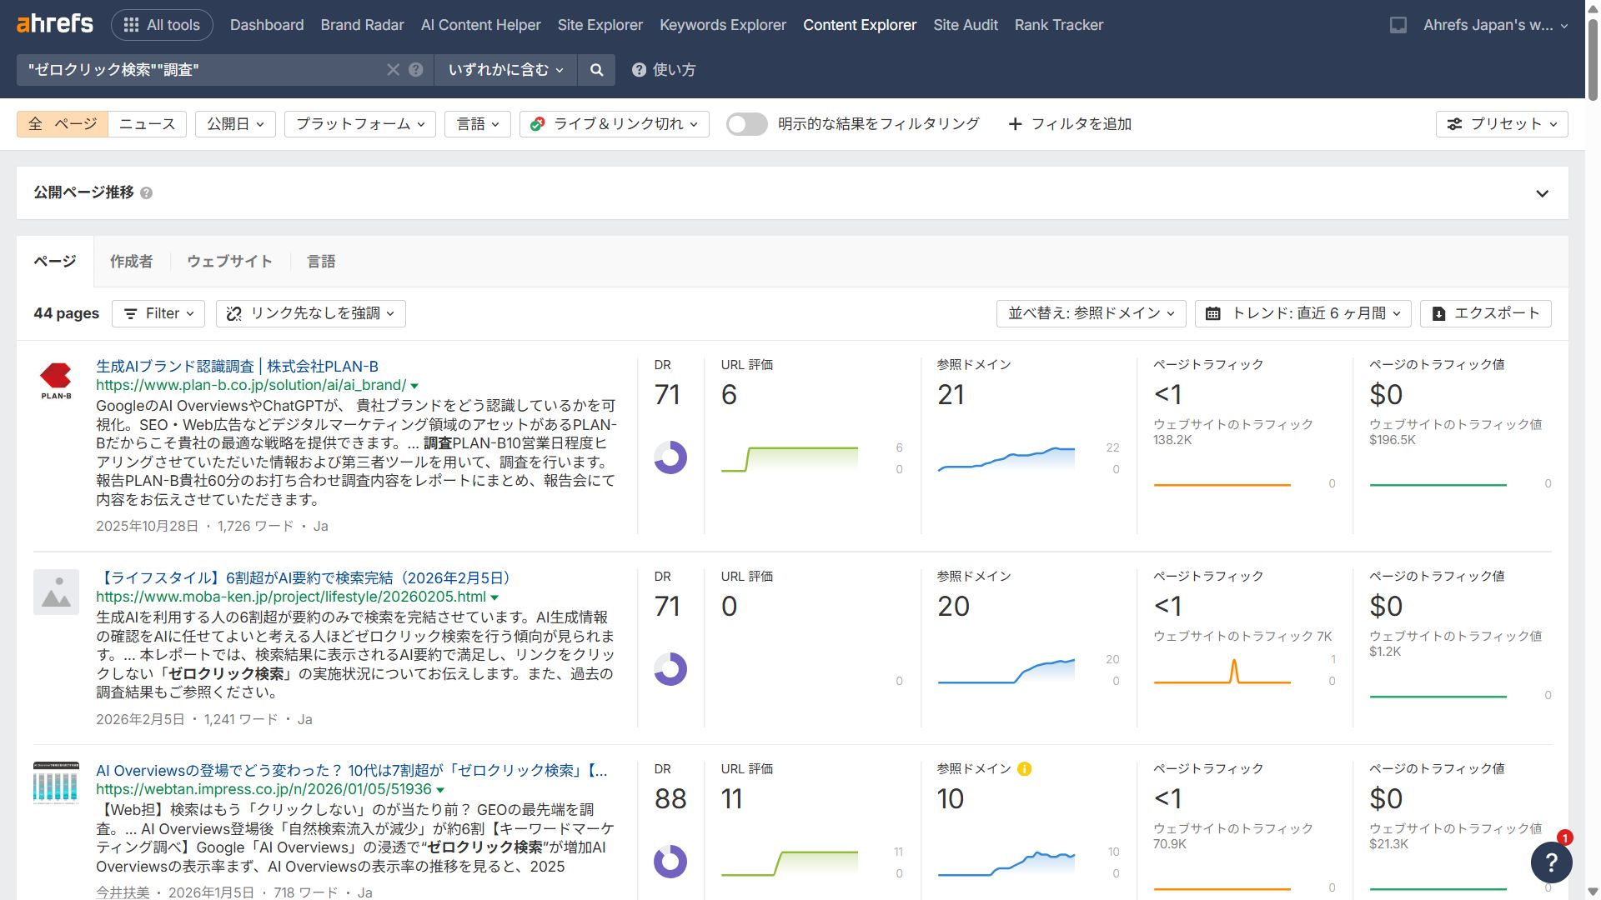Open Ahrefs Japan's workspace dropdown
This screenshot has width=1601, height=900.
pyautogui.click(x=1496, y=25)
